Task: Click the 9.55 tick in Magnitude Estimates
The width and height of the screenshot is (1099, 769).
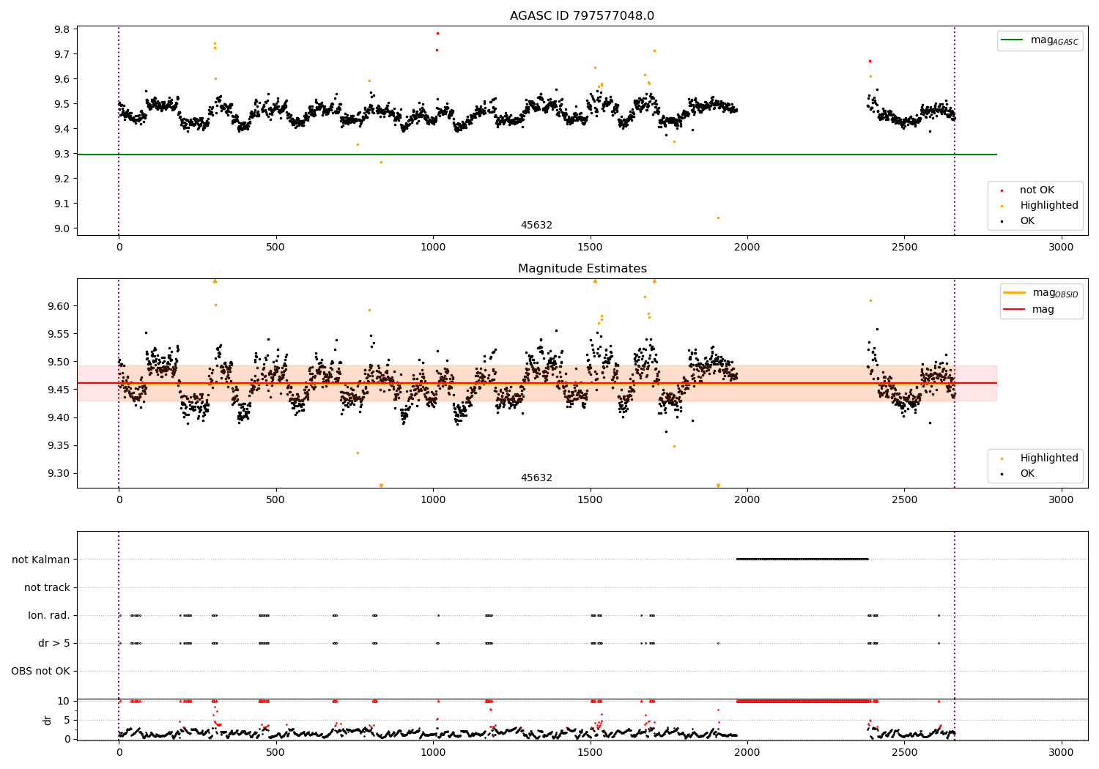Action: click(59, 334)
